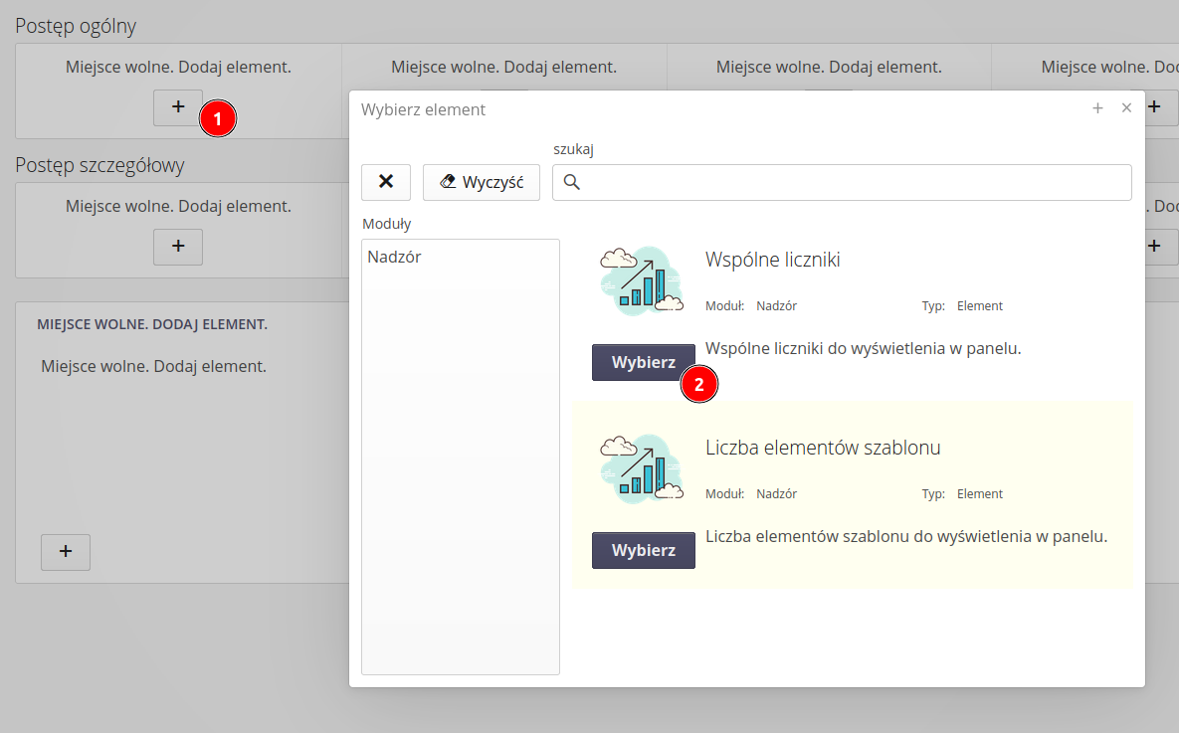The width and height of the screenshot is (1179, 733).
Task: Click the Liczba elementów szablonu chart thumbnail
Action: (x=642, y=468)
